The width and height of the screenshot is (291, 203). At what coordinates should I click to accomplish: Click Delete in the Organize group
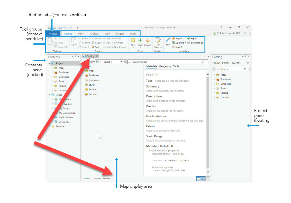[x=97, y=39]
